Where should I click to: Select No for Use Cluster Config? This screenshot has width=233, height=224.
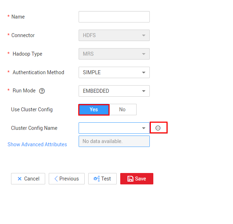point(123,110)
